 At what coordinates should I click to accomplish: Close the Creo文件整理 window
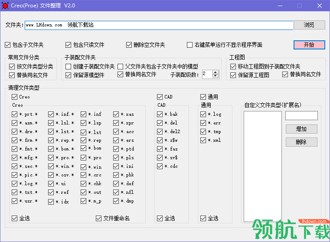point(320,6)
